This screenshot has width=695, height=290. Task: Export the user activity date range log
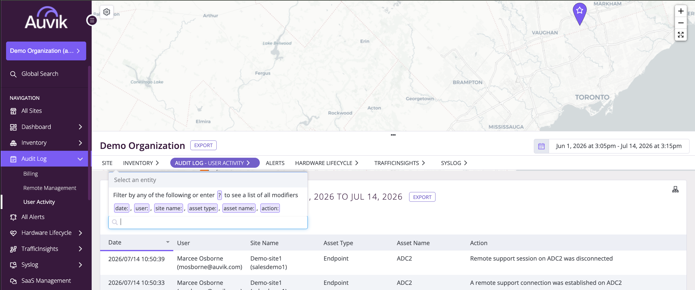(422, 197)
